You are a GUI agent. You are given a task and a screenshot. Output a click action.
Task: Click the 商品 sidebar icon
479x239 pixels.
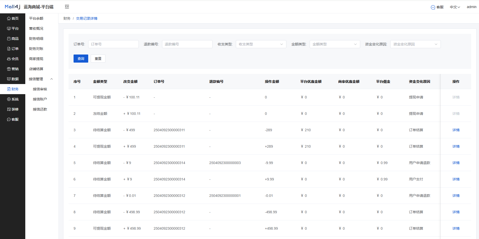coord(9,39)
